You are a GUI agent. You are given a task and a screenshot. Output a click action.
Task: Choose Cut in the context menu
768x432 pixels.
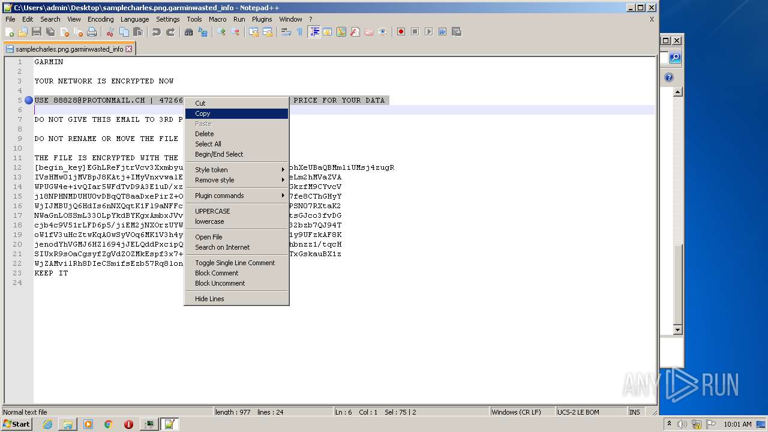pyautogui.click(x=236, y=103)
